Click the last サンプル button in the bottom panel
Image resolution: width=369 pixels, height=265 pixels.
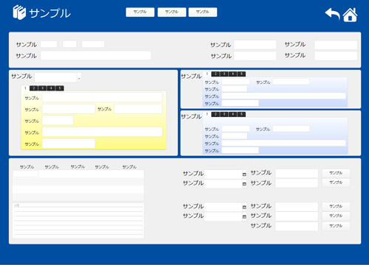coord(336,226)
